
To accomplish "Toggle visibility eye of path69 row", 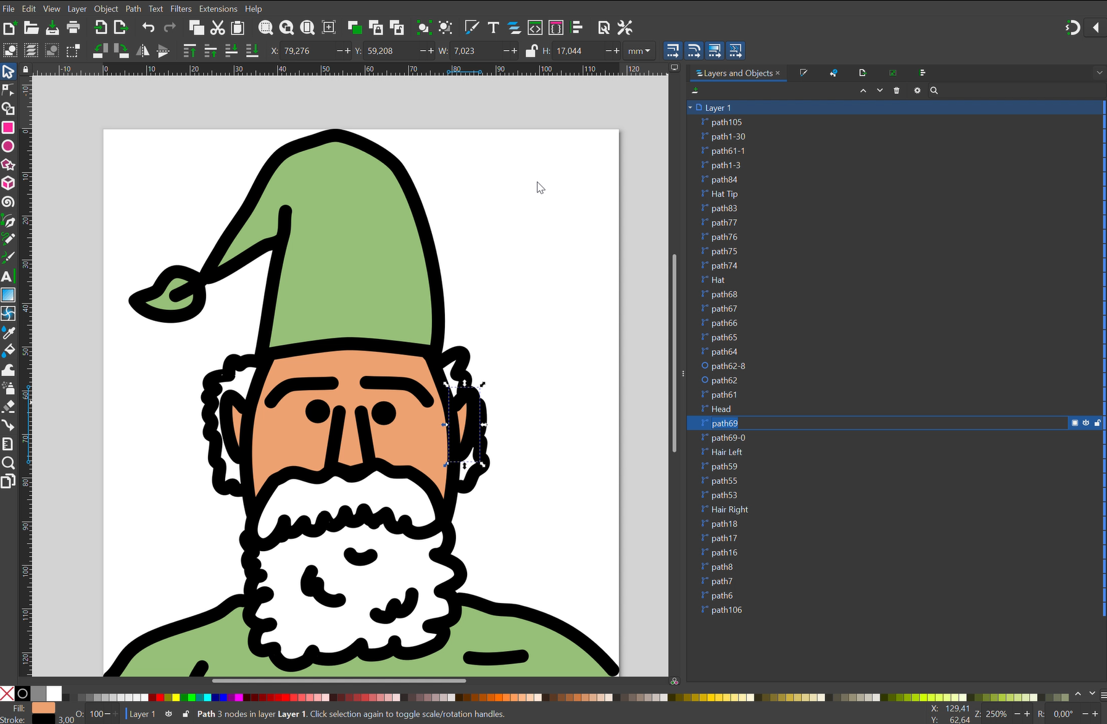I will pos(1086,423).
